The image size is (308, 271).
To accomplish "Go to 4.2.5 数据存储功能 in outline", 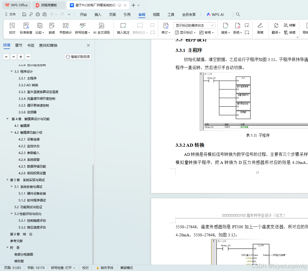I will click(32, 166).
